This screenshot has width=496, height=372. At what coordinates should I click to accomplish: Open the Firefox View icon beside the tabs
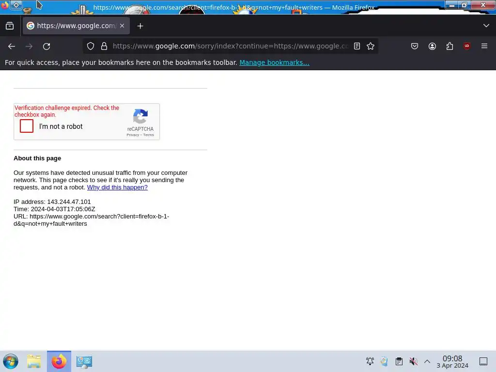point(10,26)
